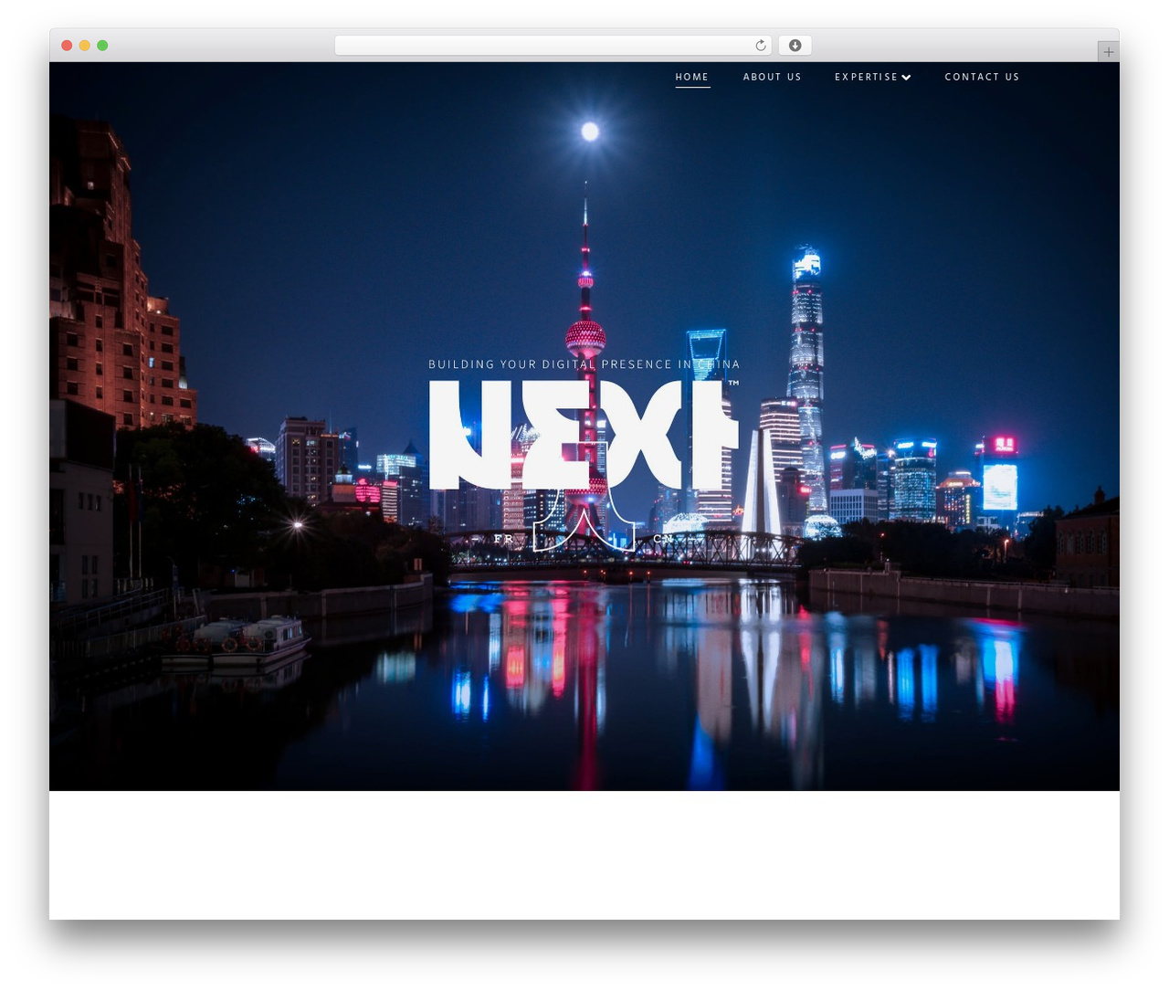
Task: Expand the Expertise chevron dropdown
Action: [x=906, y=78]
